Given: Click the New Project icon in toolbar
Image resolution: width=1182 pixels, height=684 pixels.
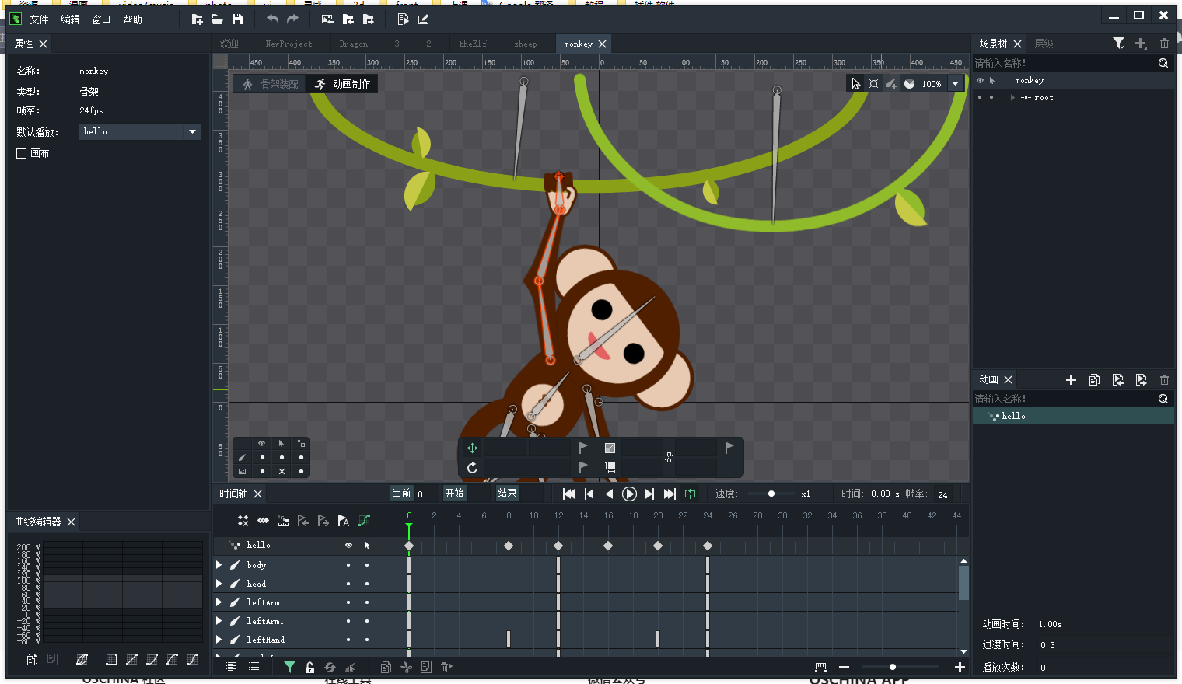Looking at the screenshot, I should click(x=197, y=19).
